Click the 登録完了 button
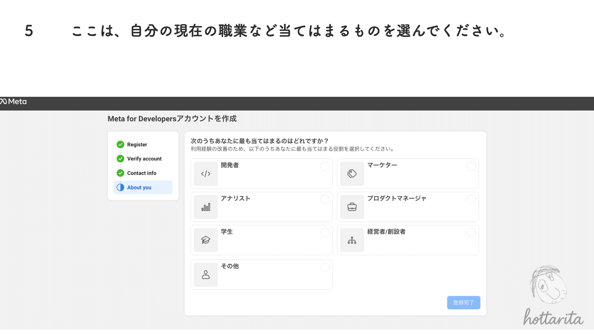The width and height of the screenshot is (594, 334). (463, 302)
